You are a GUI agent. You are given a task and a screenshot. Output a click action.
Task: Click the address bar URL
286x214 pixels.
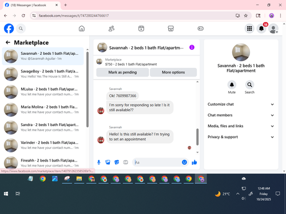click(x=74, y=15)
